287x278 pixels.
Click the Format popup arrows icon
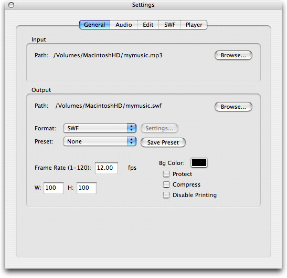click(x=131, y=128)
